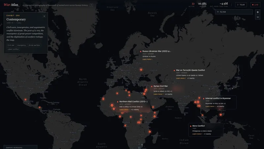This screenshot has height=149, width=264.
Task: Open Learn more for Northern Mali Conflict
Action: point(124,110)
